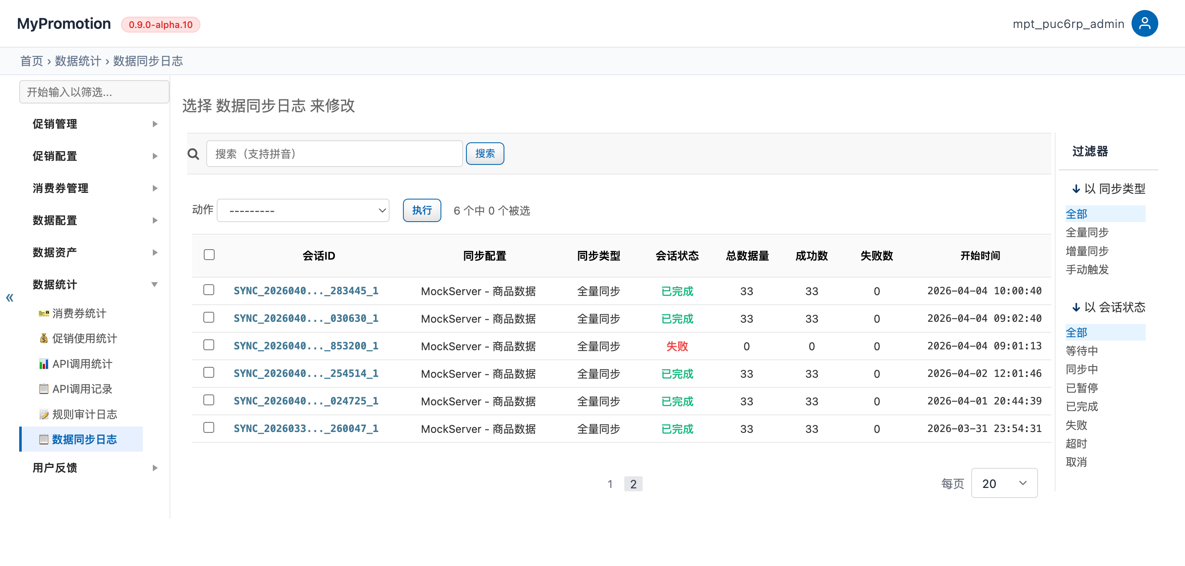Filter sync type by 手动触发
Screen dimensions: 1185x566
click(1087, 270)
